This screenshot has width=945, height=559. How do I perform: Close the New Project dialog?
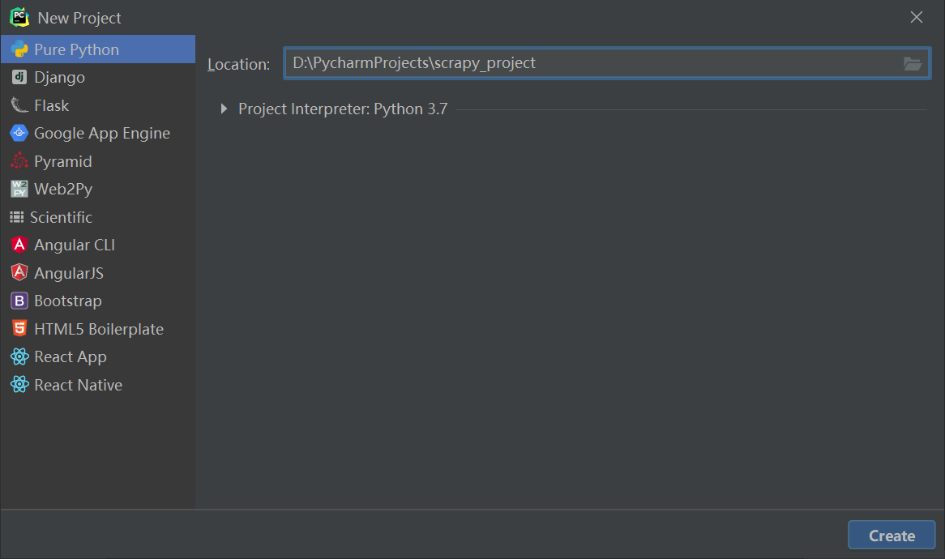[x=917, y=17]
